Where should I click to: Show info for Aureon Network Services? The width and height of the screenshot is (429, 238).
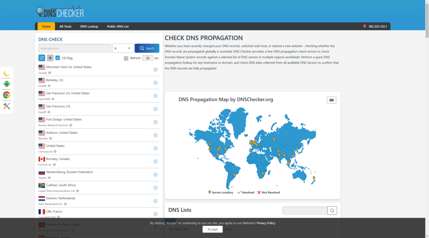(70, 125)
